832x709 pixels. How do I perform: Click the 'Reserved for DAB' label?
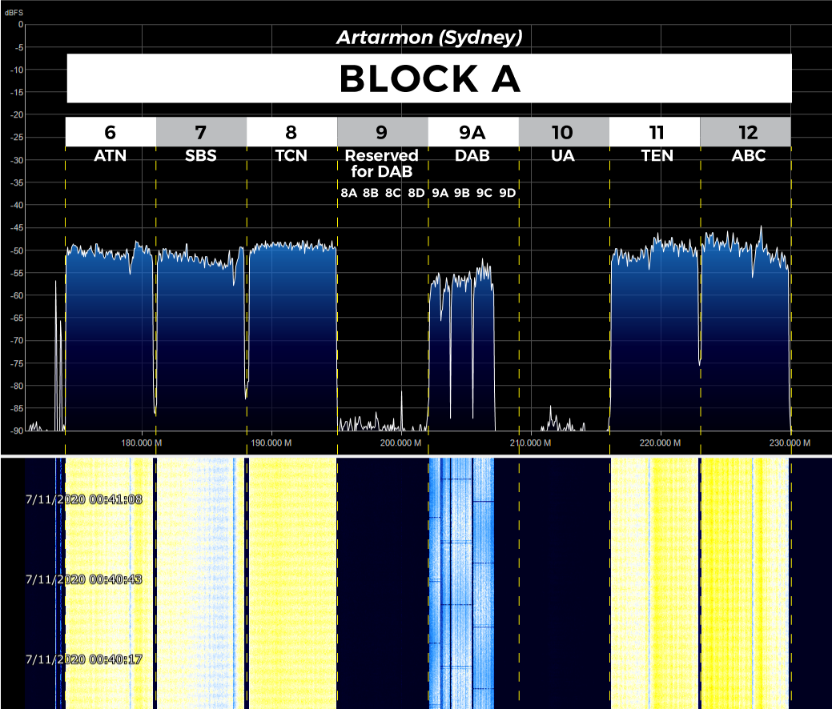click(x=382, y=163)
